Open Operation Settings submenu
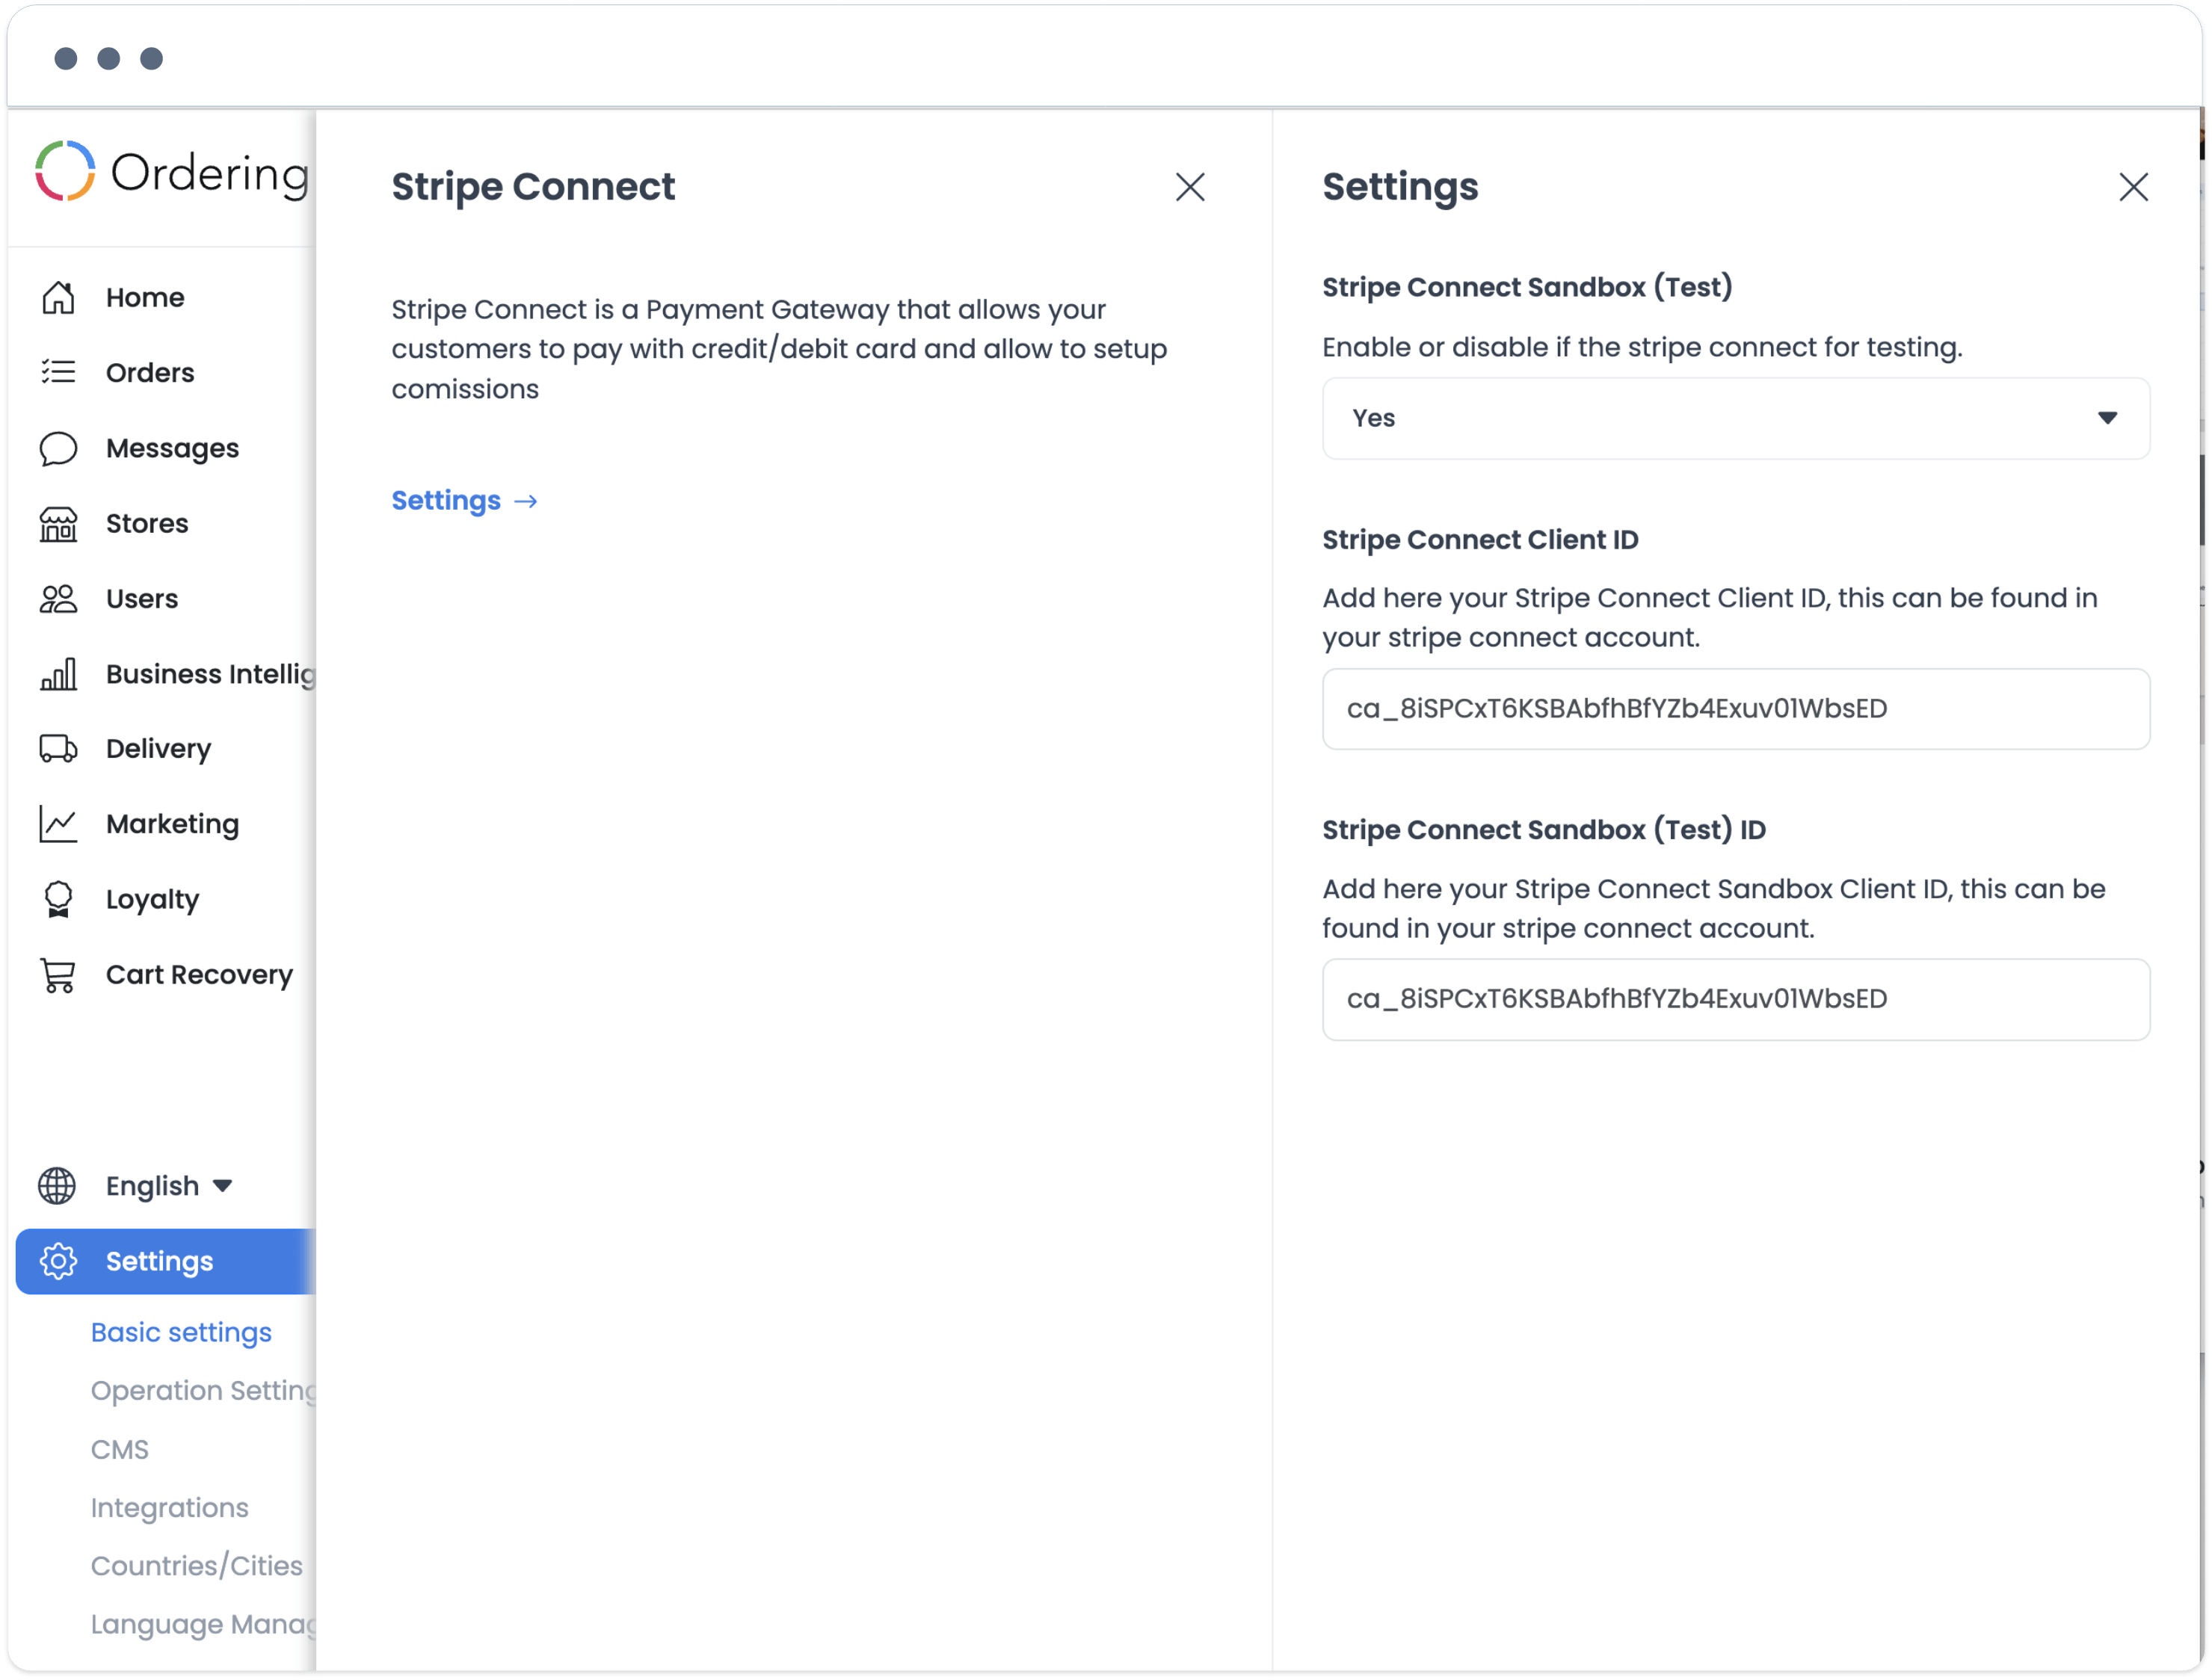The height and width of the screenshot is (1680, 2212). pyautogui.click(x=203, y=1390)
